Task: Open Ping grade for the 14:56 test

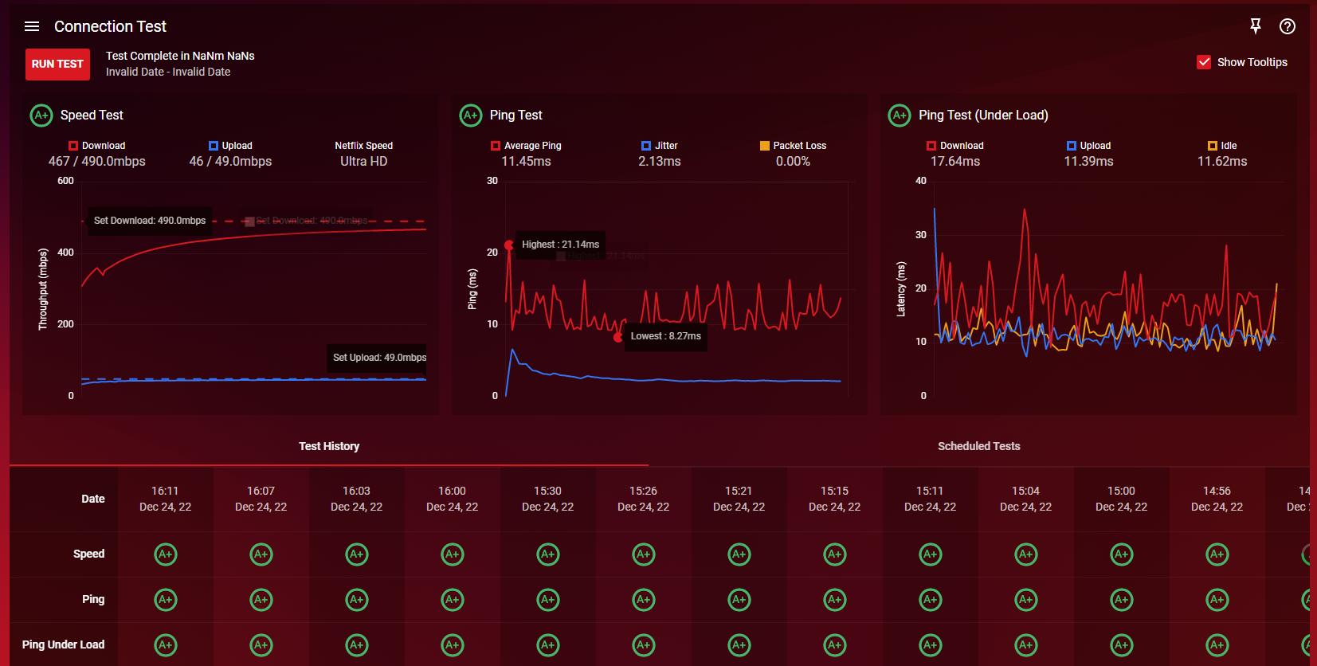Action: (x=1217, y=600)
